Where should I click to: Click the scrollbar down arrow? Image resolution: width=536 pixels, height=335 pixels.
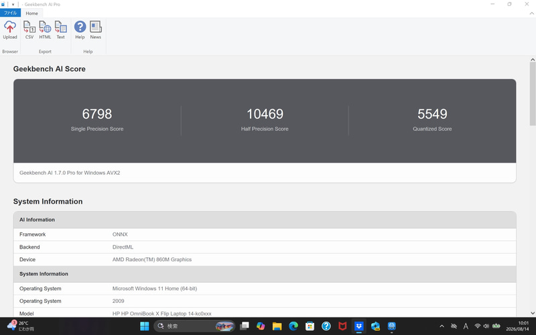click(533, 313)
